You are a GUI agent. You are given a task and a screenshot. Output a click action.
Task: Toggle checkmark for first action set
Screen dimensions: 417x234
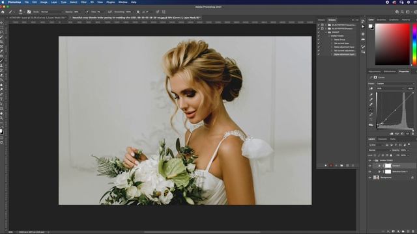(319, 25)
